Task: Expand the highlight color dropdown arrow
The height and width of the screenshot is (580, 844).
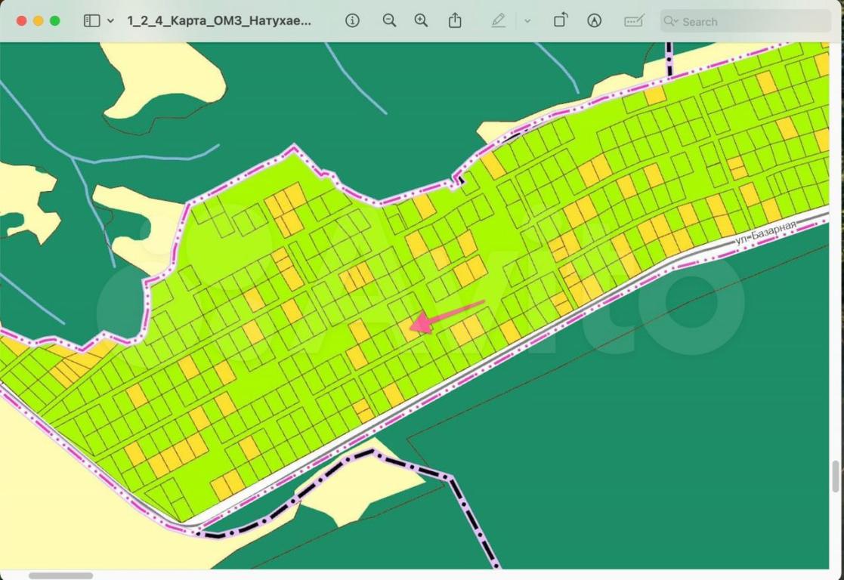Action: (x=527, y=21)
